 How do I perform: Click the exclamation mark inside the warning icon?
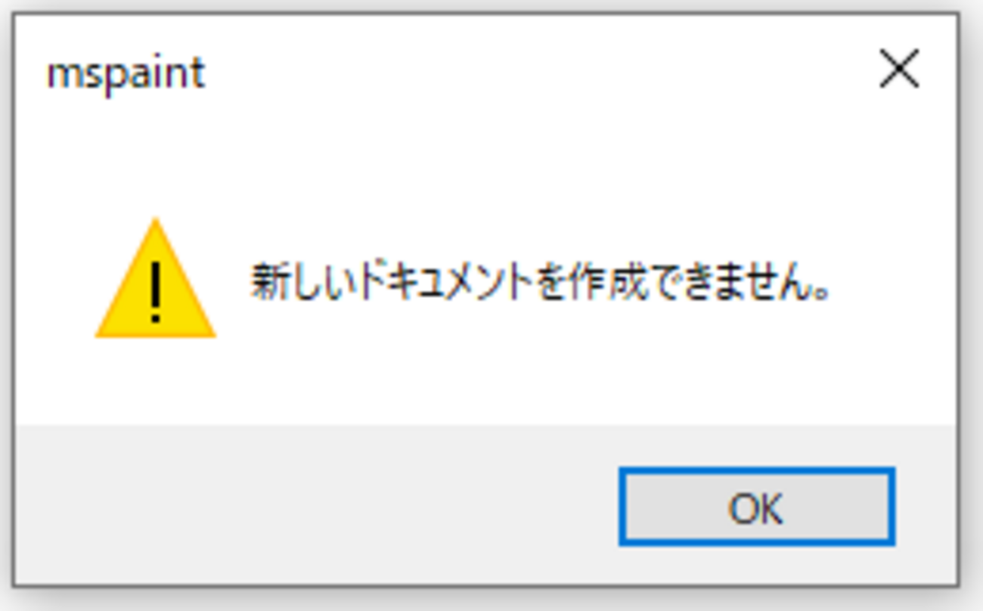pos(156,292)
